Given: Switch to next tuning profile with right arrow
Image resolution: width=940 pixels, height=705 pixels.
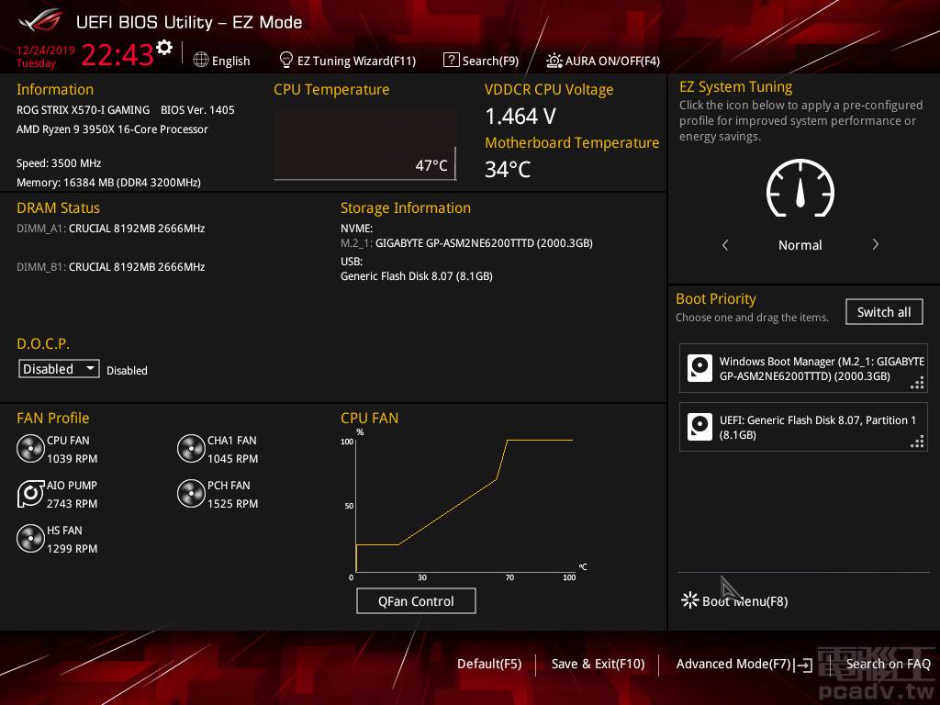Looking at the screenshot, I should [x=875, y=245].
